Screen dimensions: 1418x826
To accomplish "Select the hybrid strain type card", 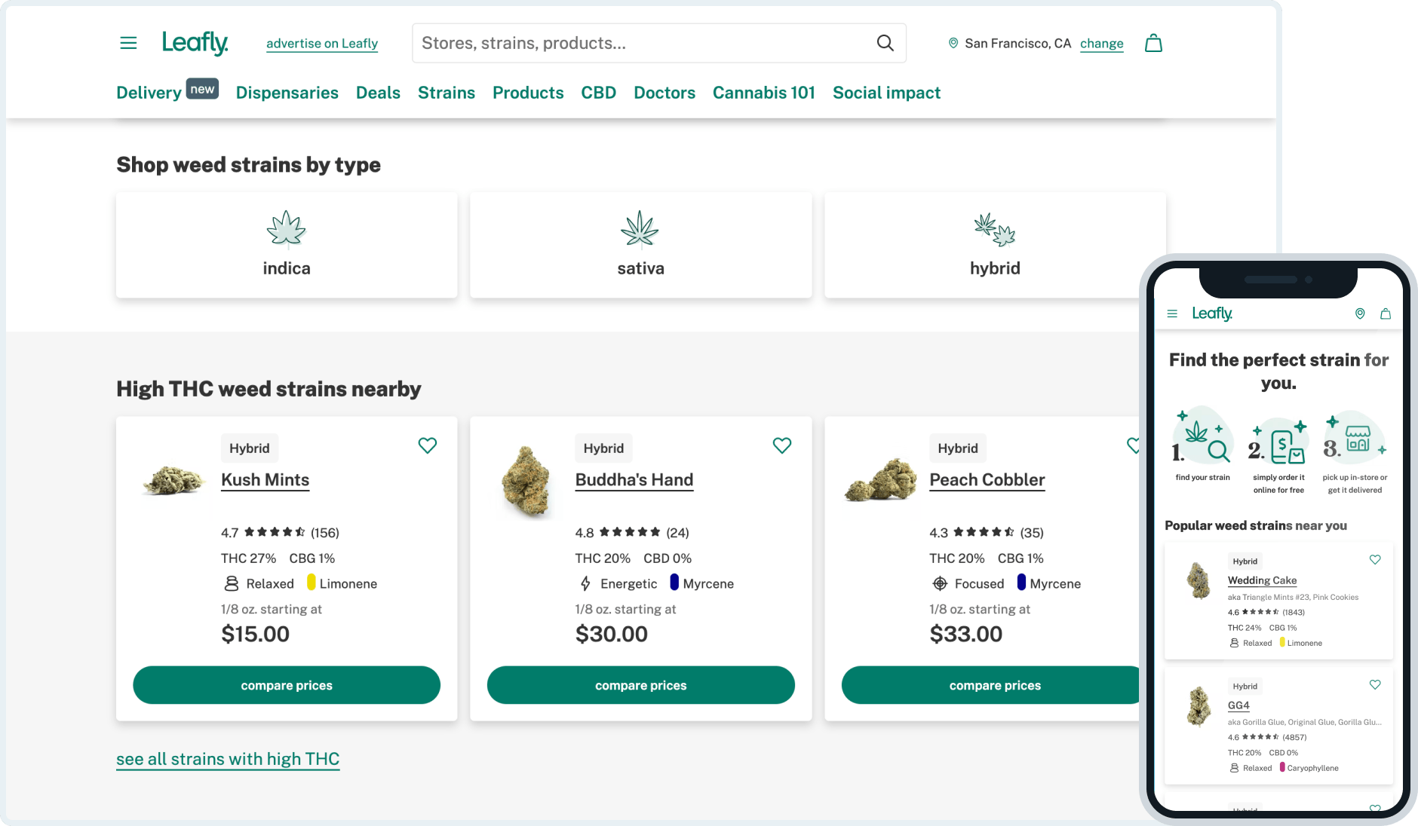I will pos(995,245).
